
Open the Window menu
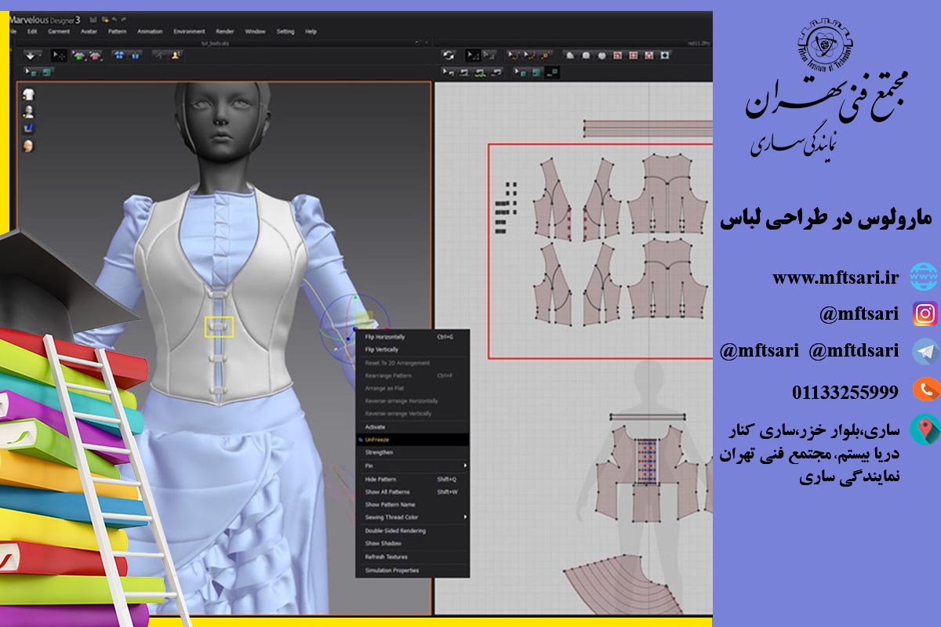tap(256, 31)
